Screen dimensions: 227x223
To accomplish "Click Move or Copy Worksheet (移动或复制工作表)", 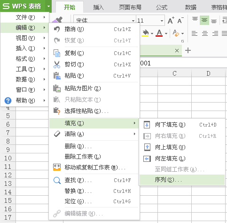I will point(94,167).
